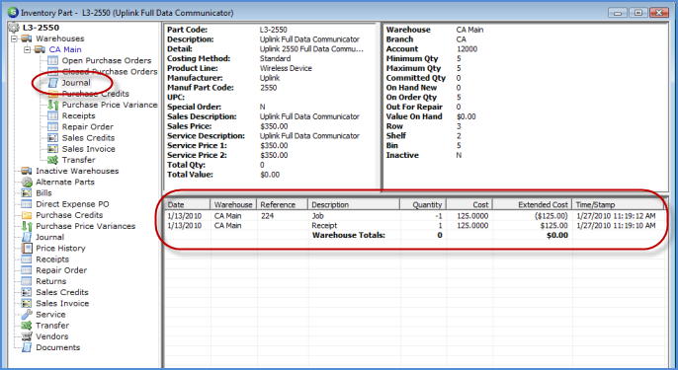This screenshot has height=370, width=678.
Task: Click the Bills icon in tree
Action: click(x=27, y=193)
